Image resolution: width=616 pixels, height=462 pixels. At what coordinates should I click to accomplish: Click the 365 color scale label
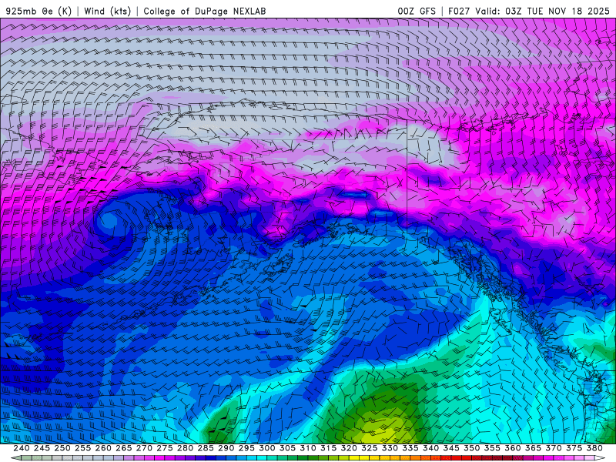pos(533,448)
